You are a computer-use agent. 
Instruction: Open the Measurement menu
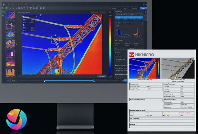click(x=15, y=5)
